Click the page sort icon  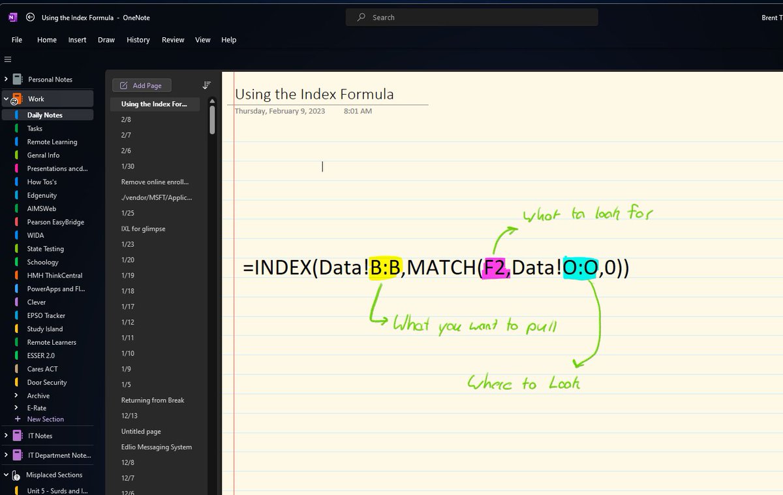pos(207,86)
